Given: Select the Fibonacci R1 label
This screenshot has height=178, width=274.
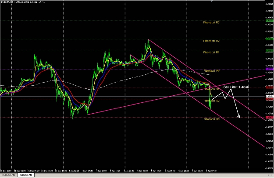Looking at the screenshot, I should 211,52.
